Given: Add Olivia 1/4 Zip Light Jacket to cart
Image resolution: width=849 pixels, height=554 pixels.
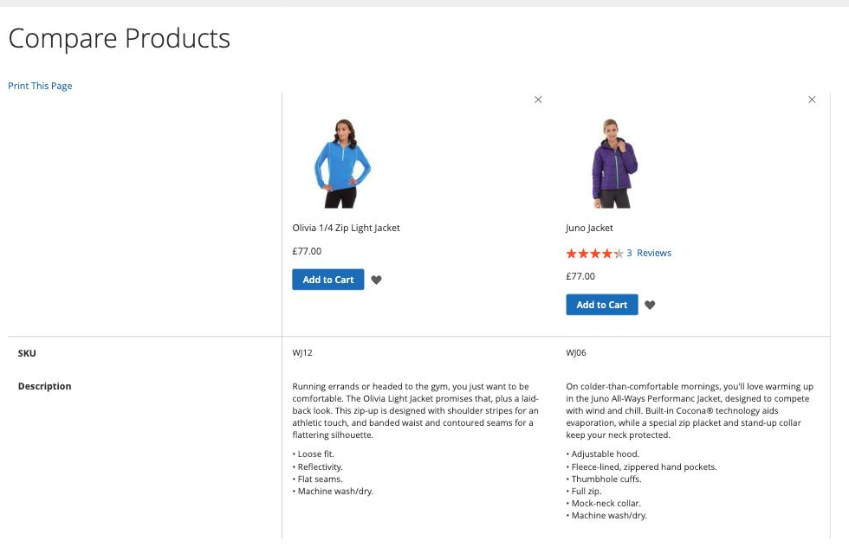Looking at the screenshot, I should [x=328, y=280].
